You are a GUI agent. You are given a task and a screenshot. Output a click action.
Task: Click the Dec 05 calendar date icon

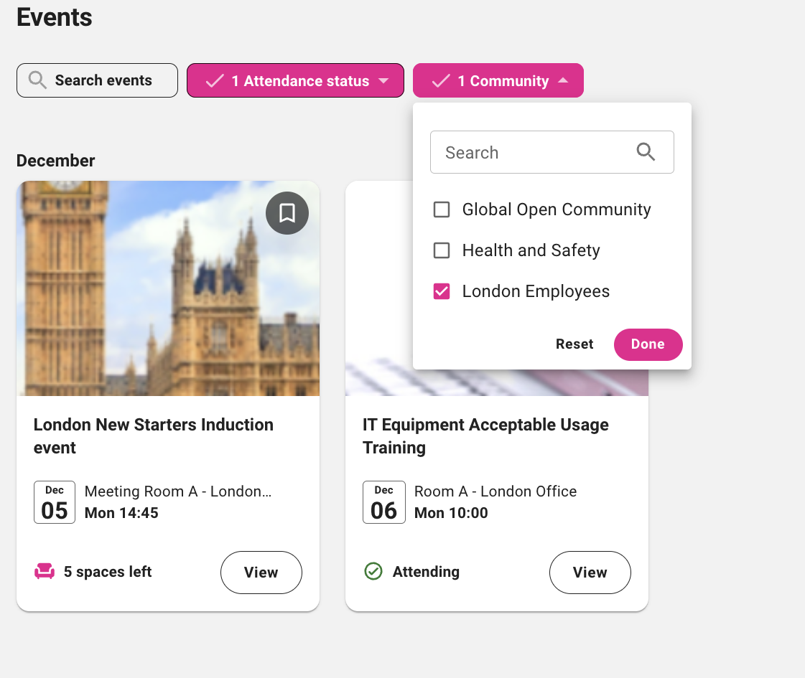tap(55, 502)
